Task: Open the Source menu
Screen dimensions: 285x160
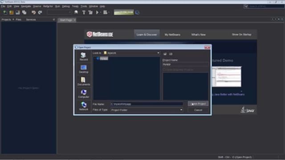Action: click(37, 6)
